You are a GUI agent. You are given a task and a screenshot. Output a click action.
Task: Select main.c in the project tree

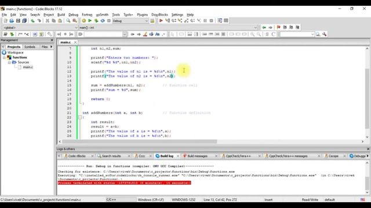(x=28, y=67)
